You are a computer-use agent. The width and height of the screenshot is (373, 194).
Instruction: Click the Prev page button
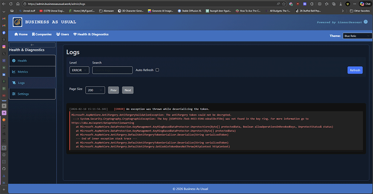[113, 90]
